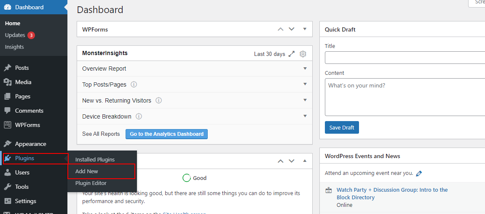Click the info icon beside Top Posts/Pages
This screenshot has width=485, height=214.
click(134, 85)
